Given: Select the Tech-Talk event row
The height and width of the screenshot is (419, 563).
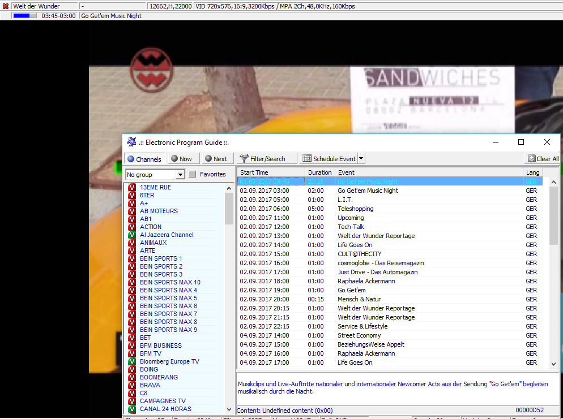Looking at the screenshot, I should click(351, 227).
